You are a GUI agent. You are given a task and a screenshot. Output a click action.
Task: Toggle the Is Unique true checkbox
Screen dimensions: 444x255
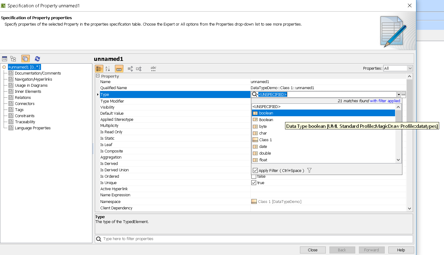coord(254,183)
